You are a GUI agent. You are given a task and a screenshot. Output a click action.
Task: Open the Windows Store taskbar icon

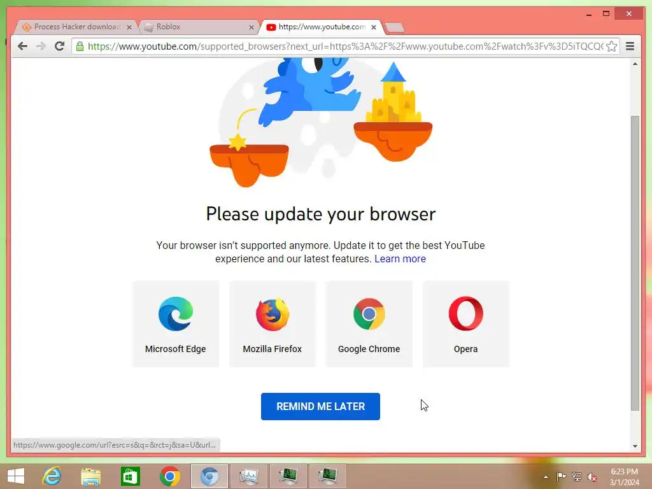coord(130,476)
